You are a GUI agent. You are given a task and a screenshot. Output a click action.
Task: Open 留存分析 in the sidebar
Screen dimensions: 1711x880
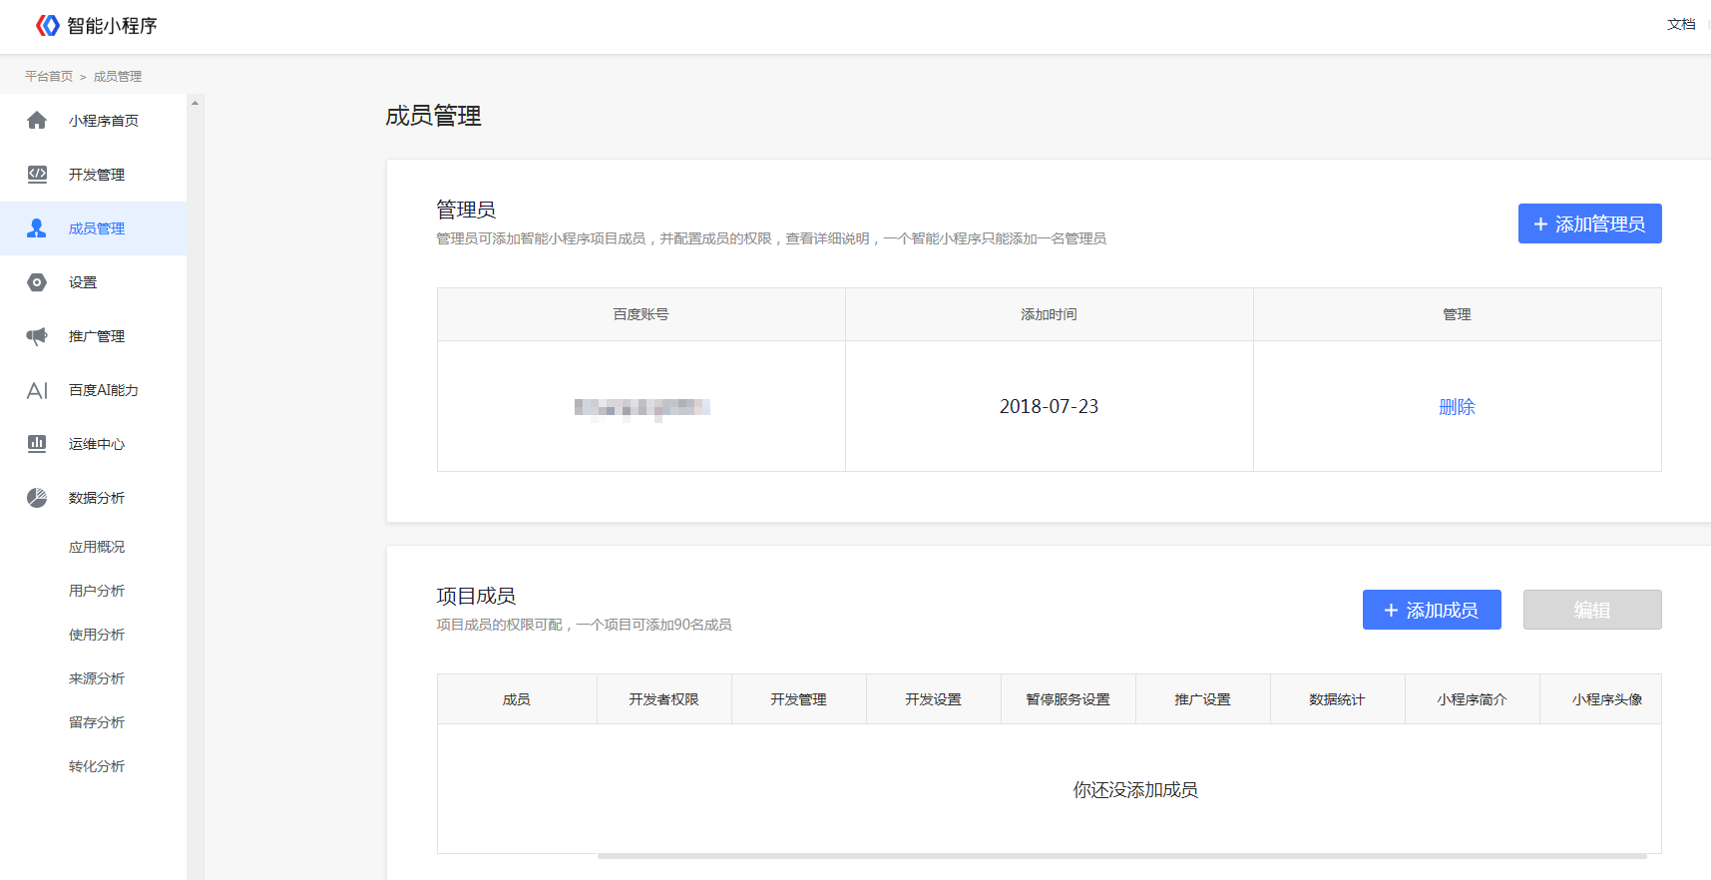coord(97,722)
